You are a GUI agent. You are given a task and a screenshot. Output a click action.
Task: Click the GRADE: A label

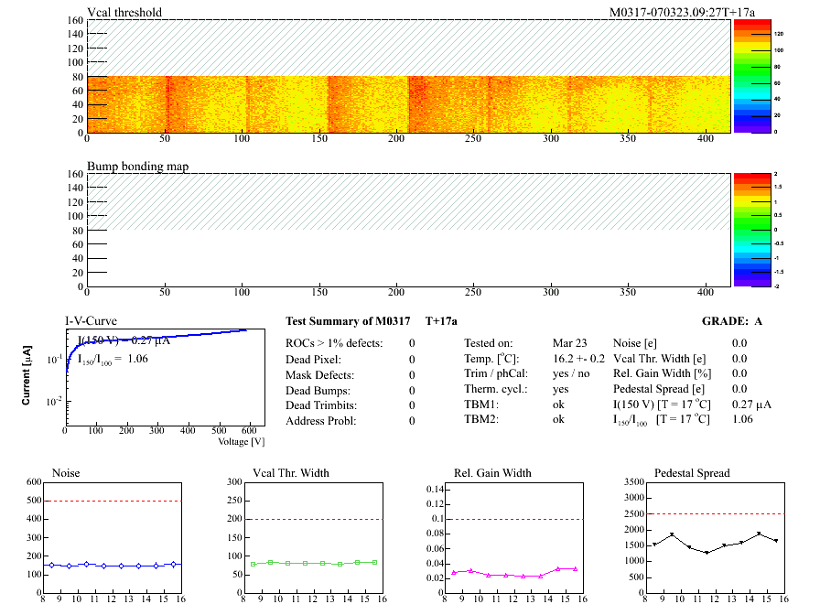click(x=733, y=321)
